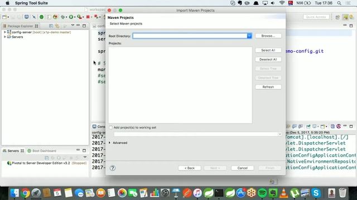The width and height of the screenshot is (357, 200).
Task: Open Finder from the dock
Action: coord(15,193)
